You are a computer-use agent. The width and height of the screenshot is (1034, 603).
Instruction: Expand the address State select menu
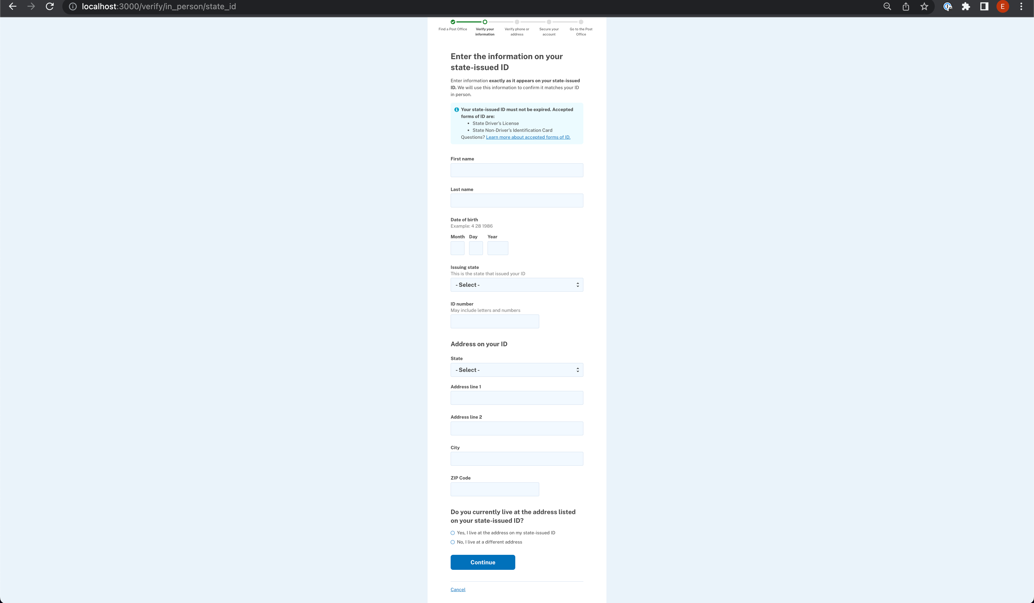click(x=517, y=370)
